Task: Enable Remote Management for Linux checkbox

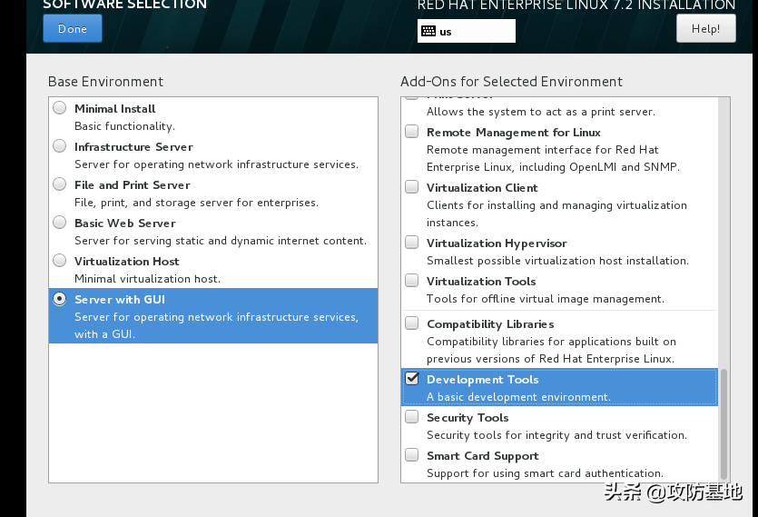Action: (412, 132)
